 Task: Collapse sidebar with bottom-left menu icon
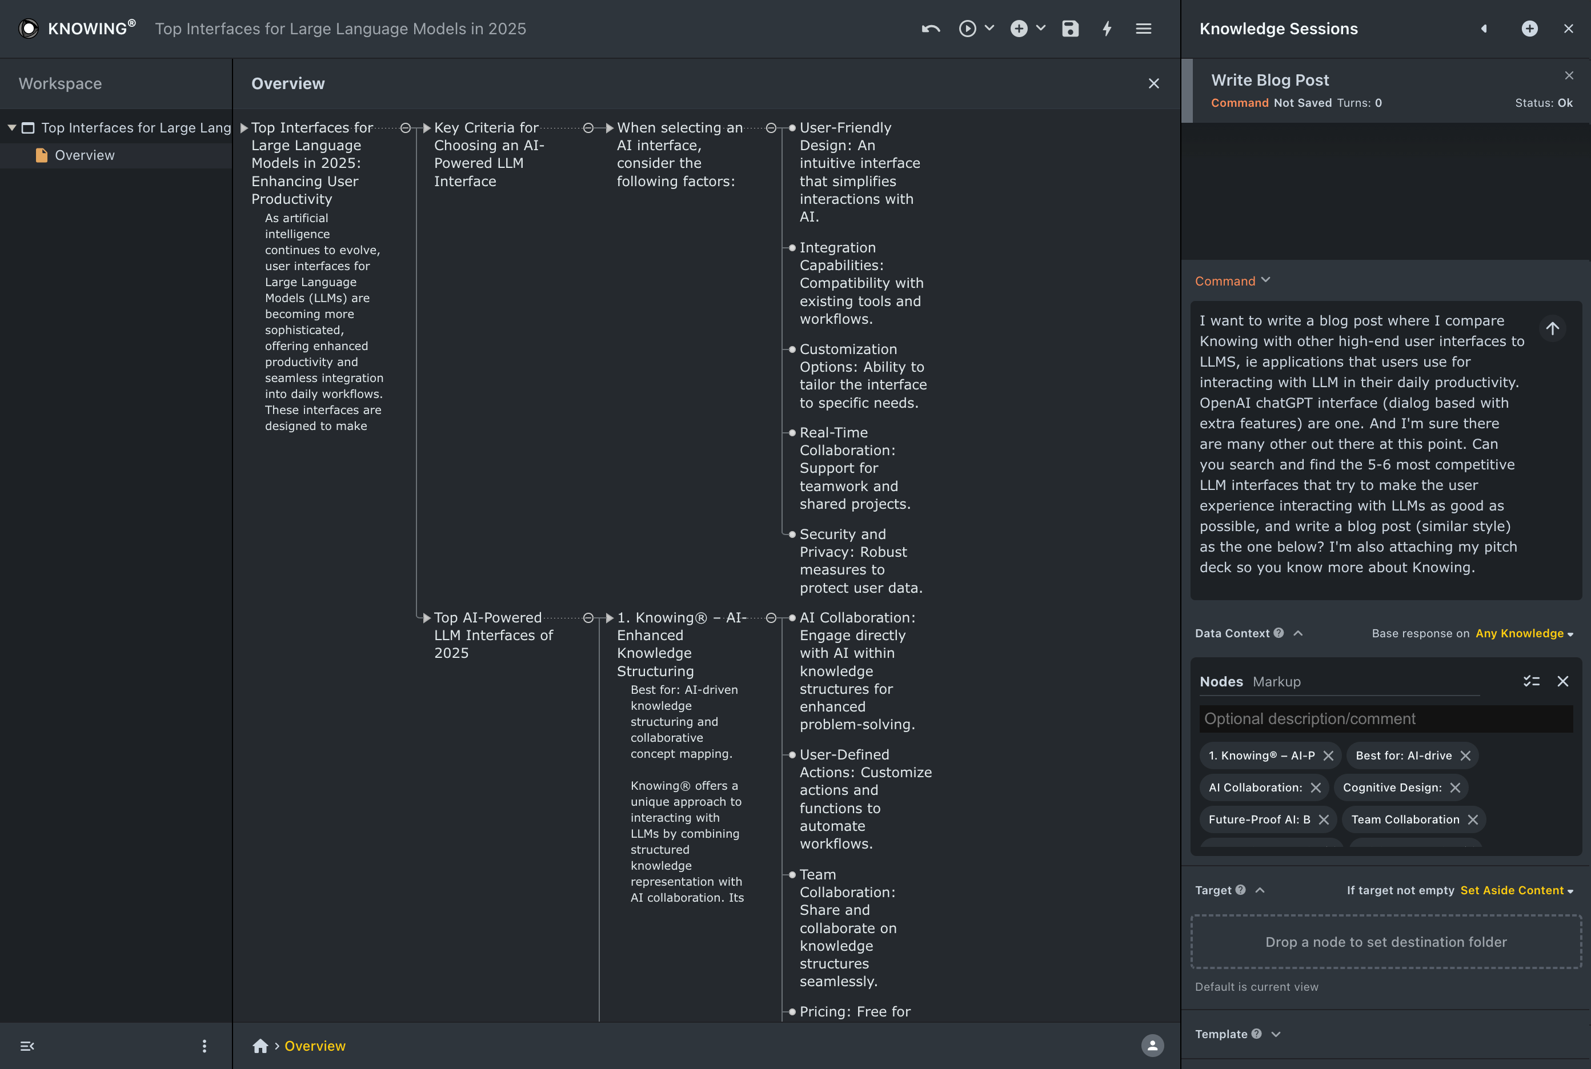click(x=27, y=1046)
